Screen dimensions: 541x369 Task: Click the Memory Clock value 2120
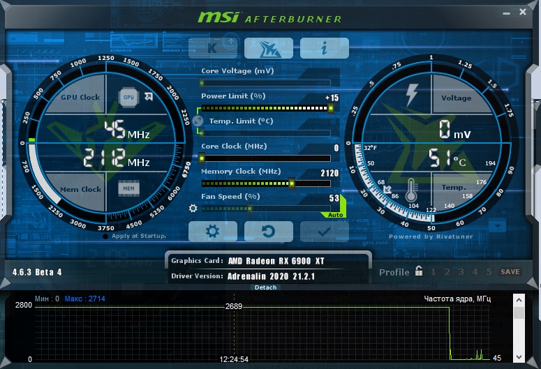pos(329,173)
